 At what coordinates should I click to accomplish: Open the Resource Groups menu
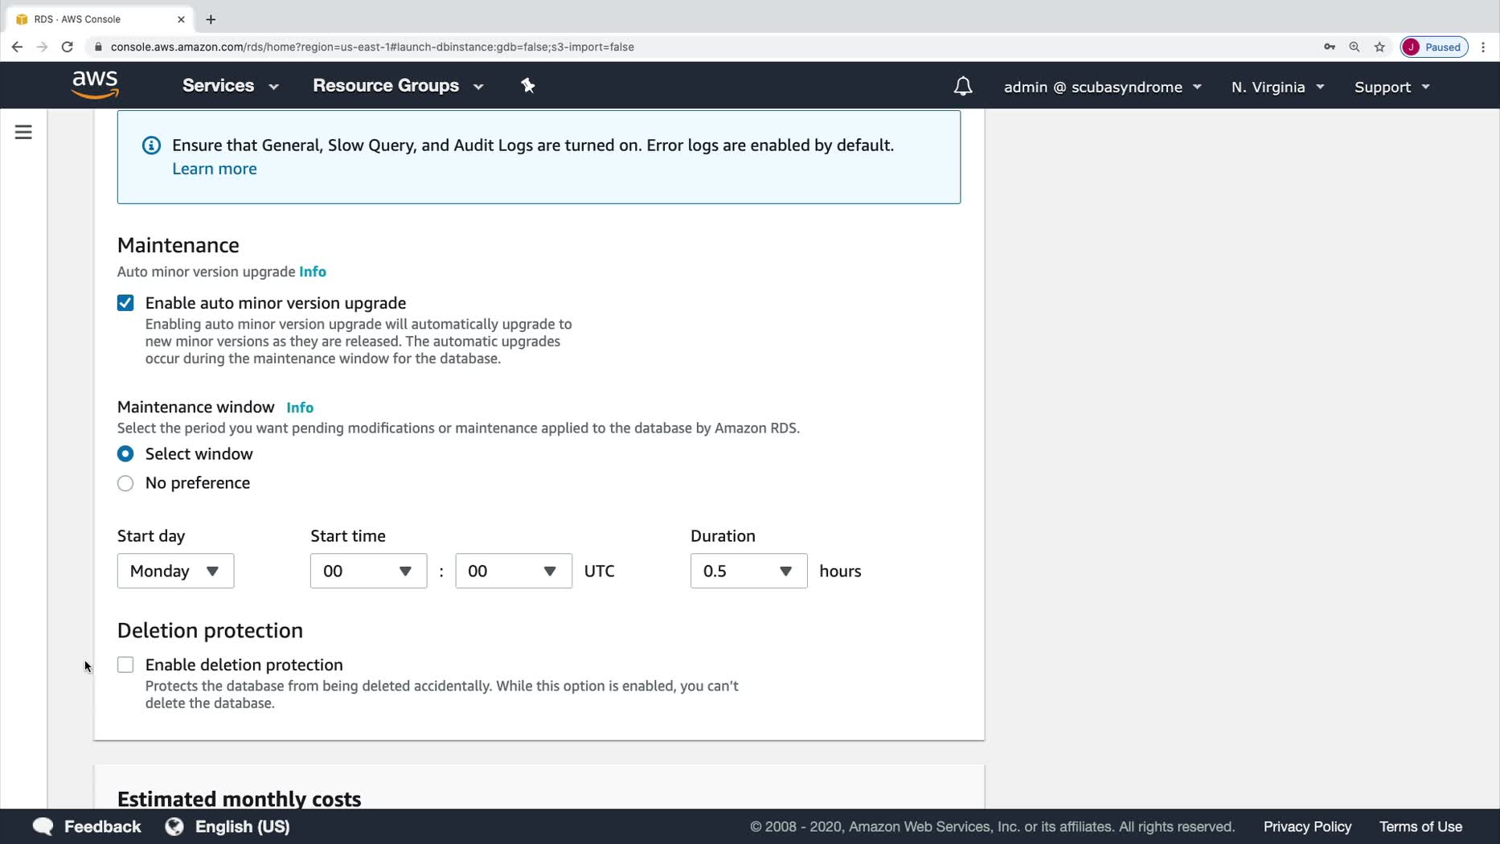[x=398, y=86]
